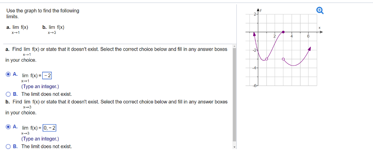Click the answer box containing −2
The height and width of the screenshot is (157, 373).
pyautogui.click(x=47, y=76)
